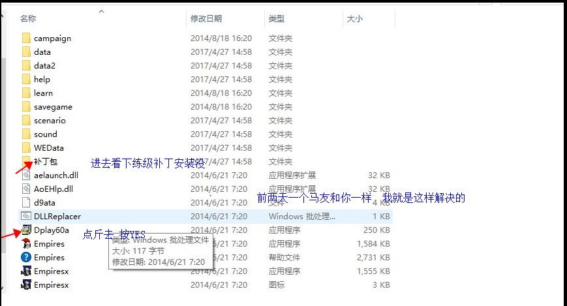The image size is (567, 306).
Task: Select the d9ata file icon
Action: click(26, 202)
